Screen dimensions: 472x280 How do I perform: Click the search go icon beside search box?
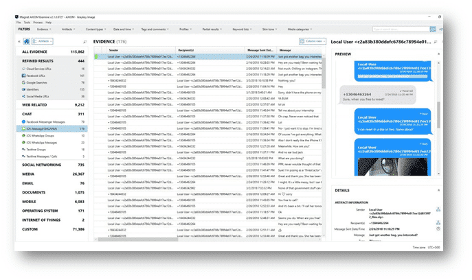pos(433,30)
